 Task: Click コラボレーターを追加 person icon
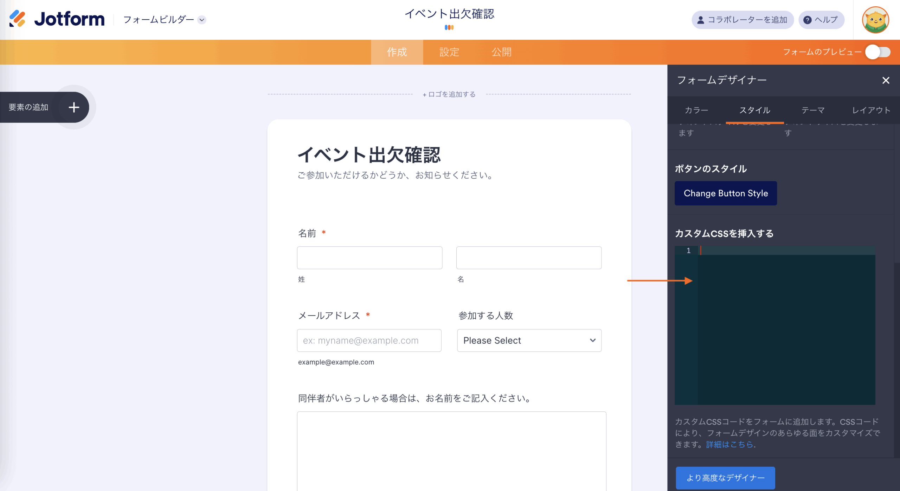700,20
